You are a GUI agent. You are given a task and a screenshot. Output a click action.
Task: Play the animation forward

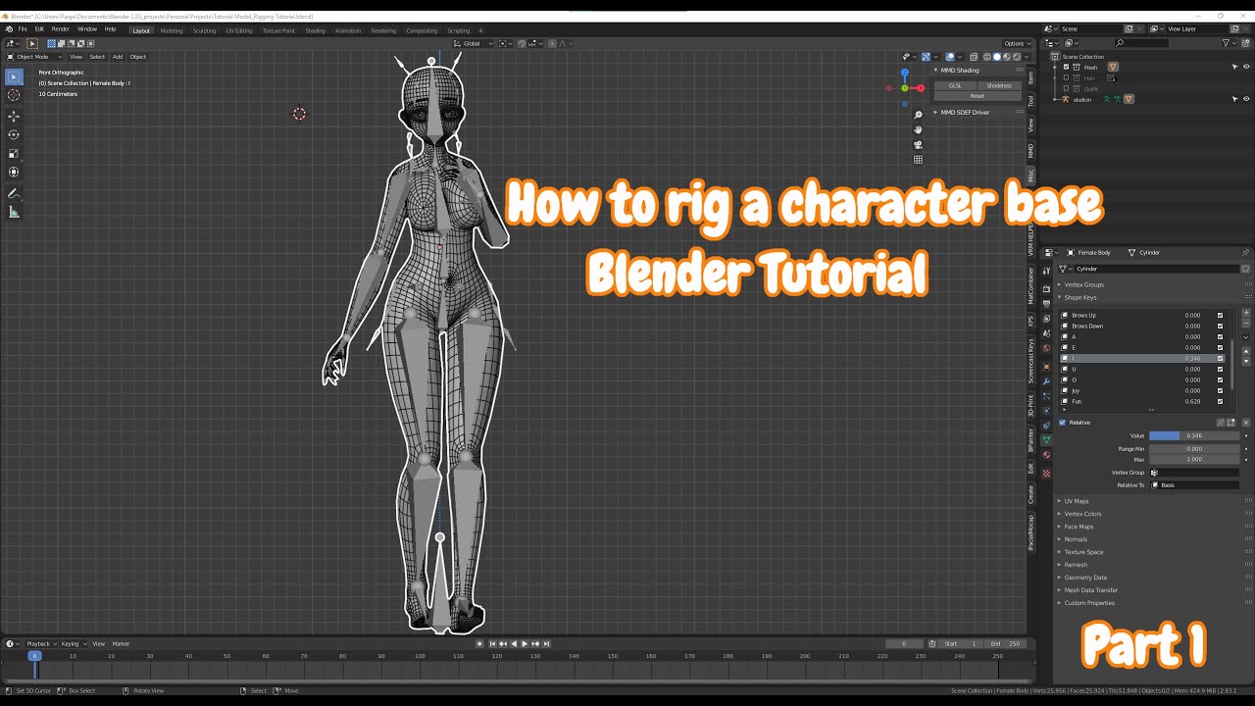coord(525,644)
